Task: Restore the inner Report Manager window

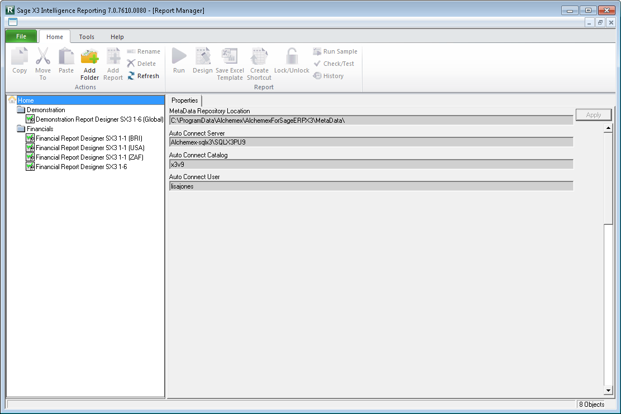Action: pos(600,22)
